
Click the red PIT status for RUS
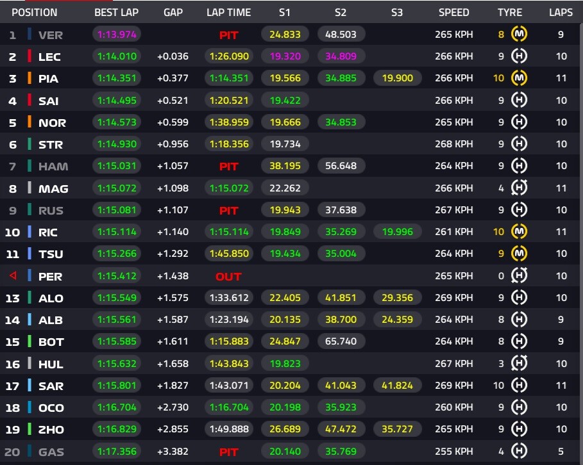(x=228, y=211)
